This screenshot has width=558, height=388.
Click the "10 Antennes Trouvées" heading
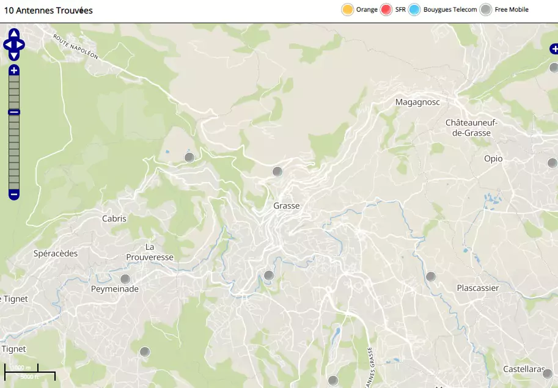pos(48,10)
